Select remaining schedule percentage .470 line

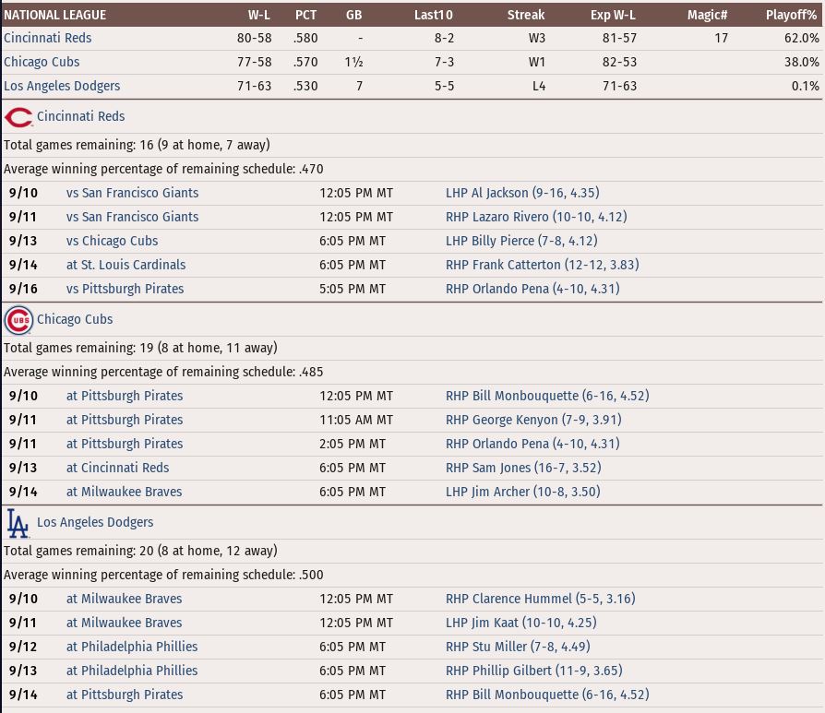coord(163,170)
